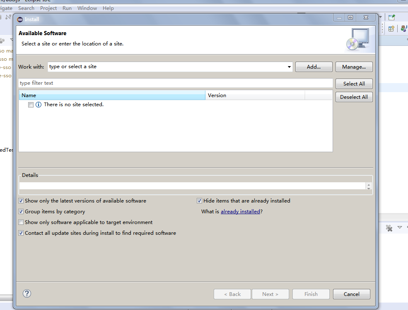Sort by the Name column header
The image size is (408, 310).
(112, 95)
